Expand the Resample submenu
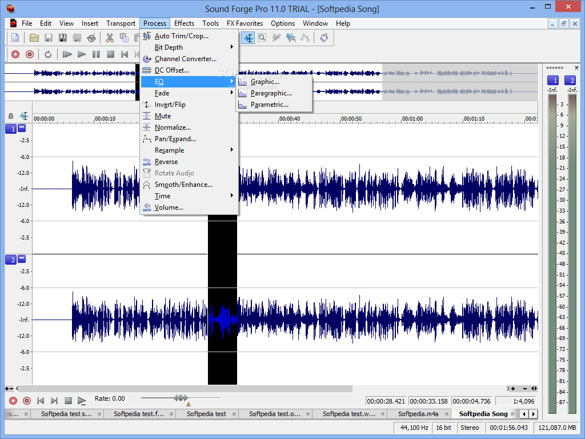Screen dimensions: 585x439 tap(190, 150)
